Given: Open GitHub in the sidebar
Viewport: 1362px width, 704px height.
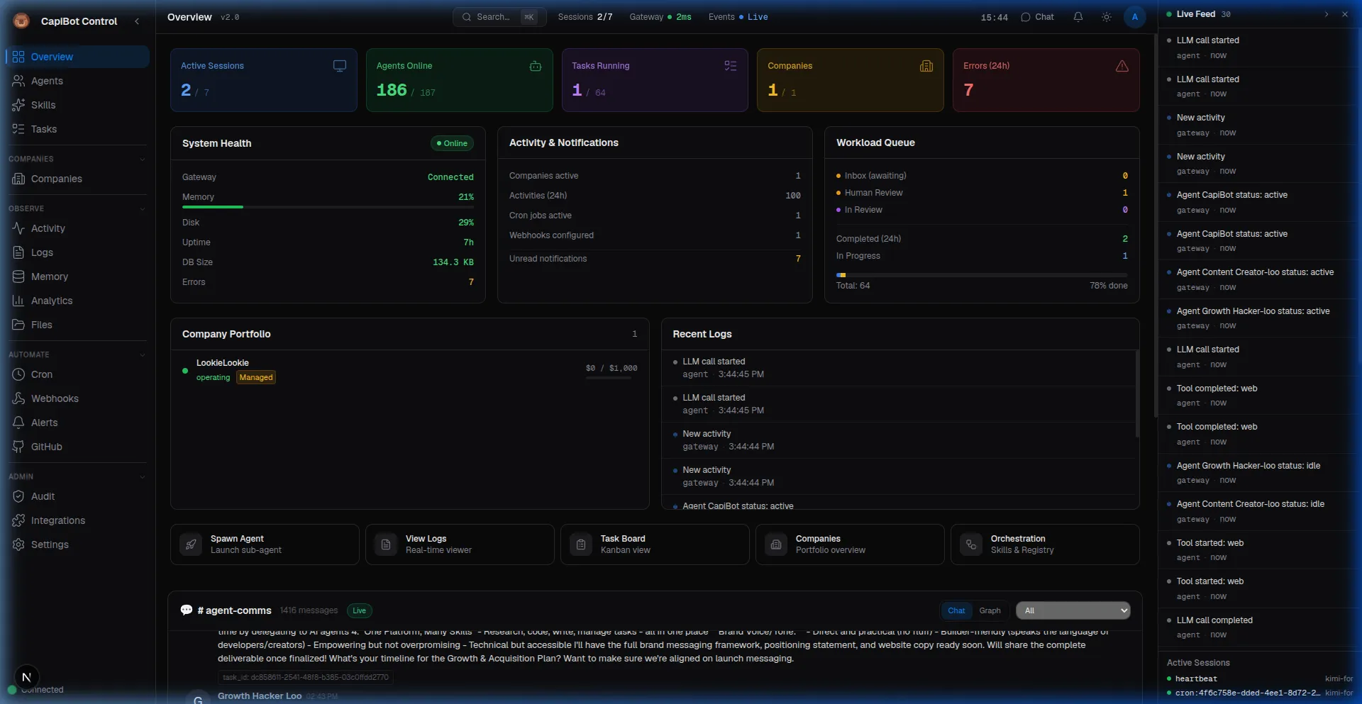Looking at the screenshot, I should point(47,447).
